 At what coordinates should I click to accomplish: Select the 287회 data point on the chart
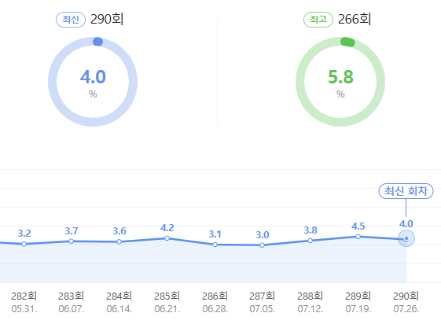(262, 245)
